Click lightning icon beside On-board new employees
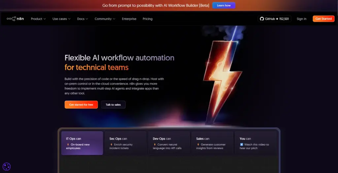Image resolution: width=338 pixels, height=173 pixels. 68,145
